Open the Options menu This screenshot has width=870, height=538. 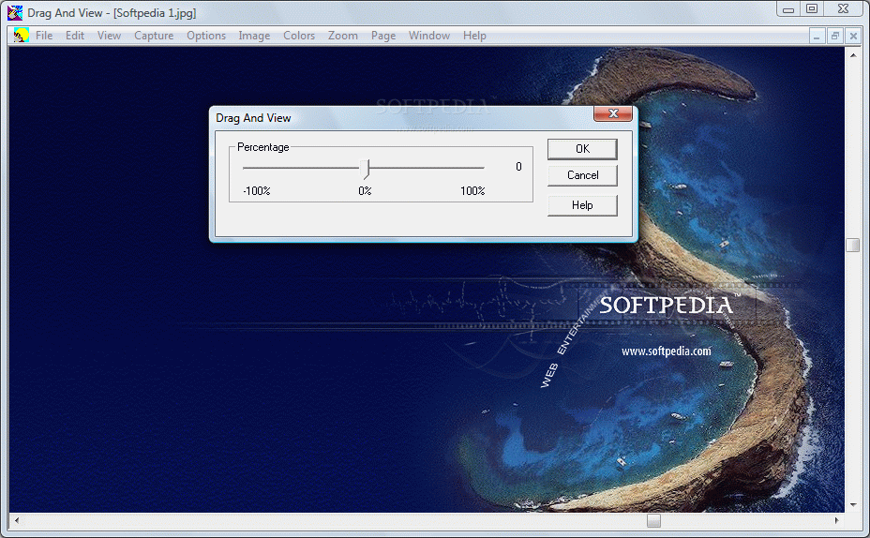pos(206,36)
